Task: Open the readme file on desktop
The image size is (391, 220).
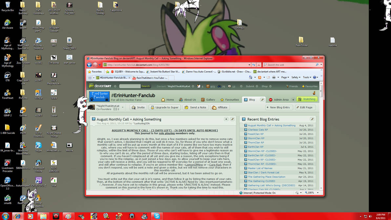Action: click(x=333, y=42)
